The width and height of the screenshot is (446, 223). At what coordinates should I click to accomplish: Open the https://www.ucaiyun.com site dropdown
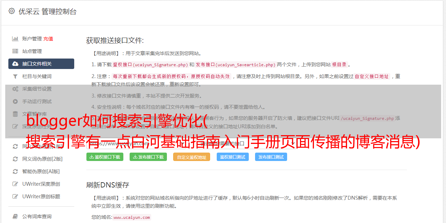(x=137, y=143)
